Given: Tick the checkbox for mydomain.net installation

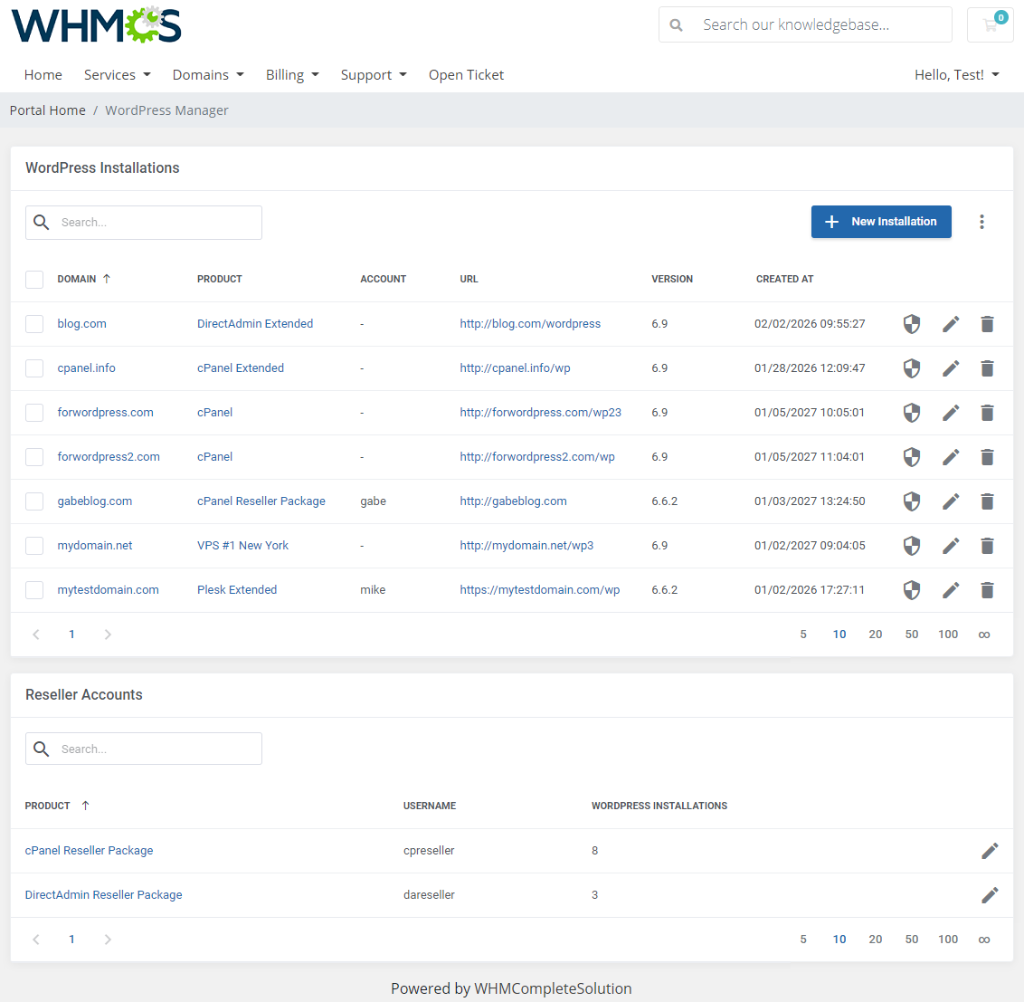Looking at the screenshot, I should click(x=33, y=545).
